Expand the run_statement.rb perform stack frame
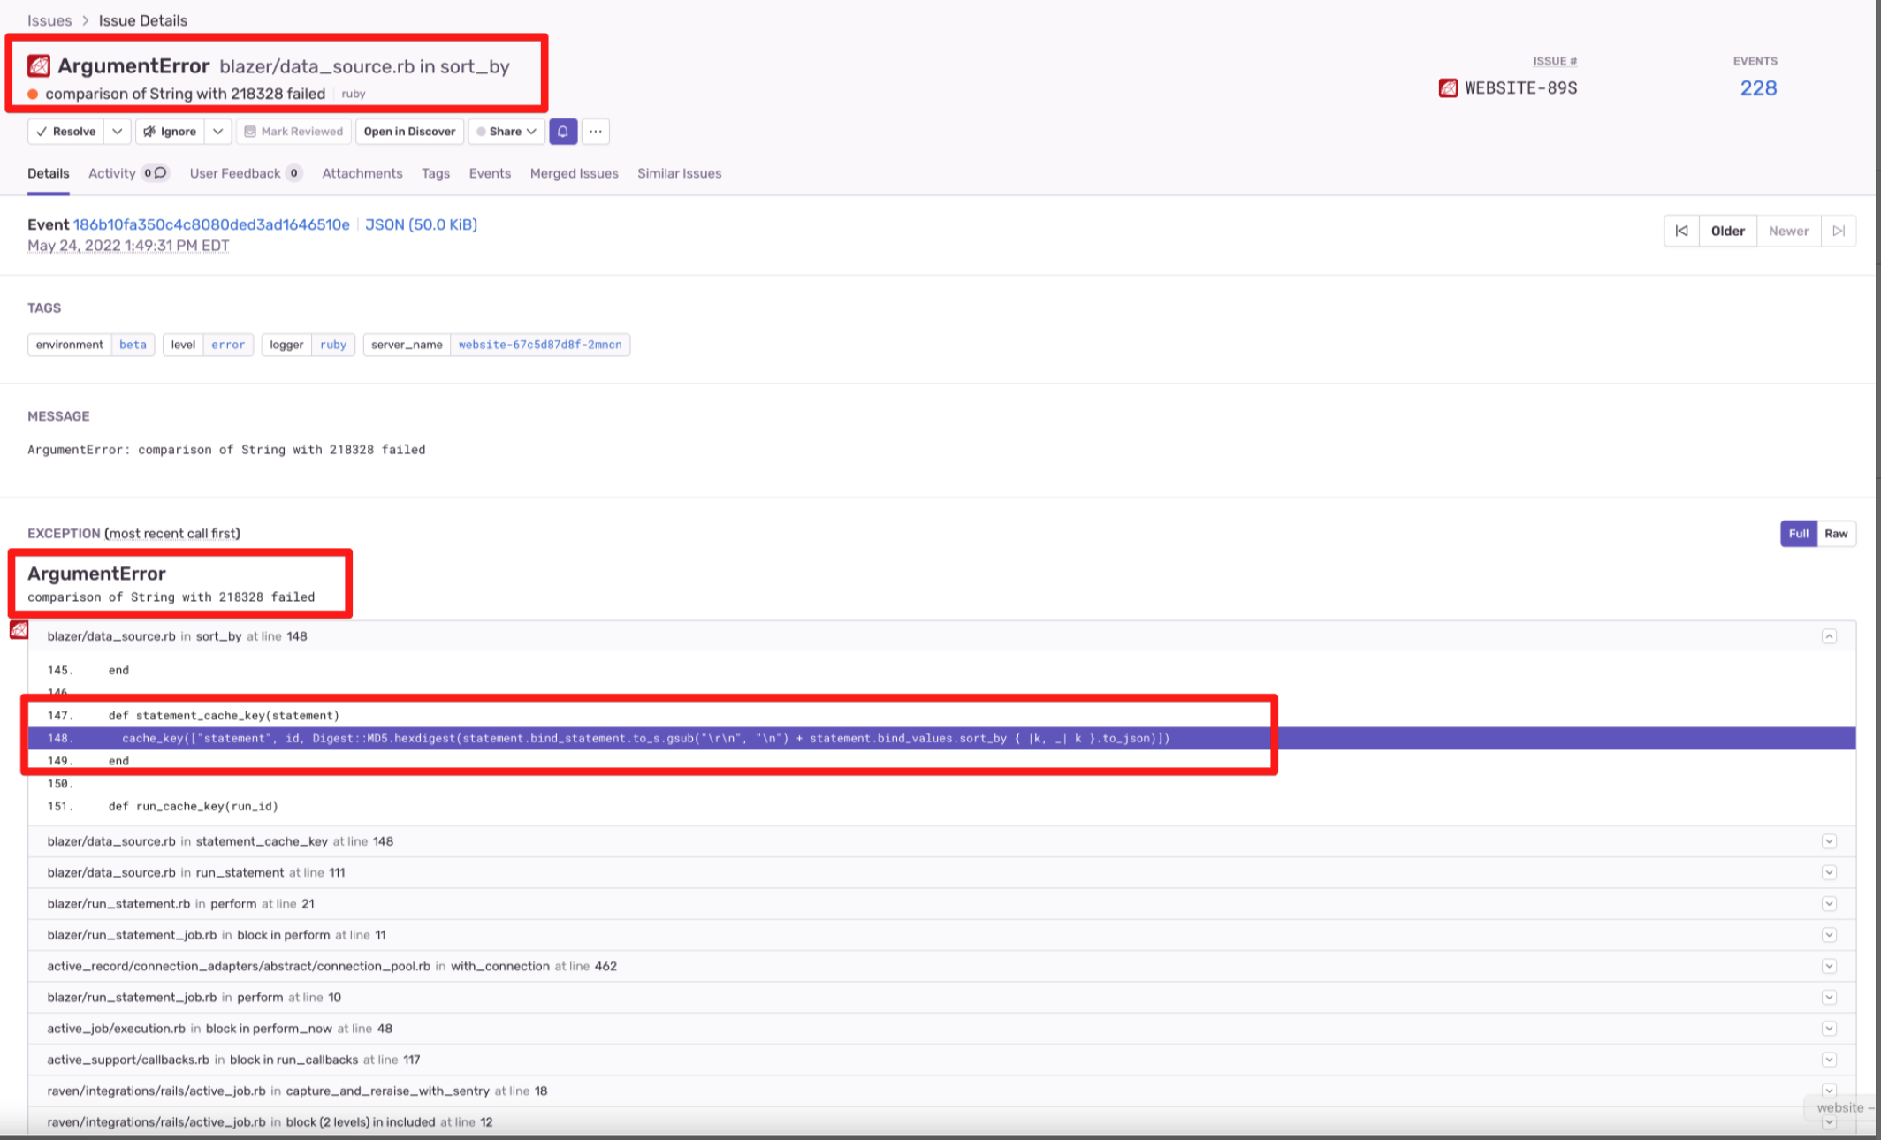Image resolution: width=1881 pixels, height=1140 pixels. tap(1828, 903)
